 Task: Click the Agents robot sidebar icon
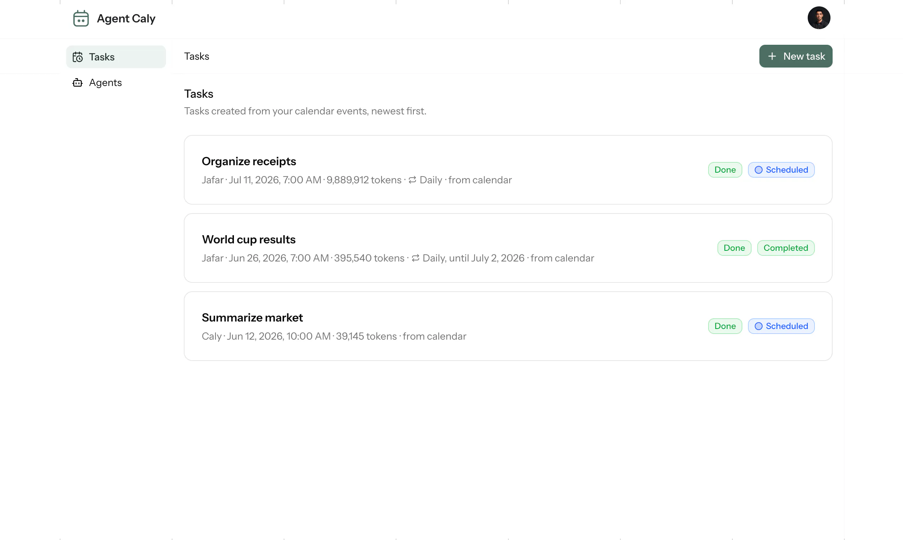tap(78, 83)
